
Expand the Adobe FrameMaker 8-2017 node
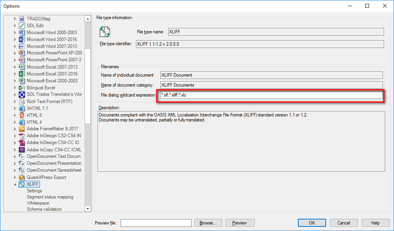point(15,129)
